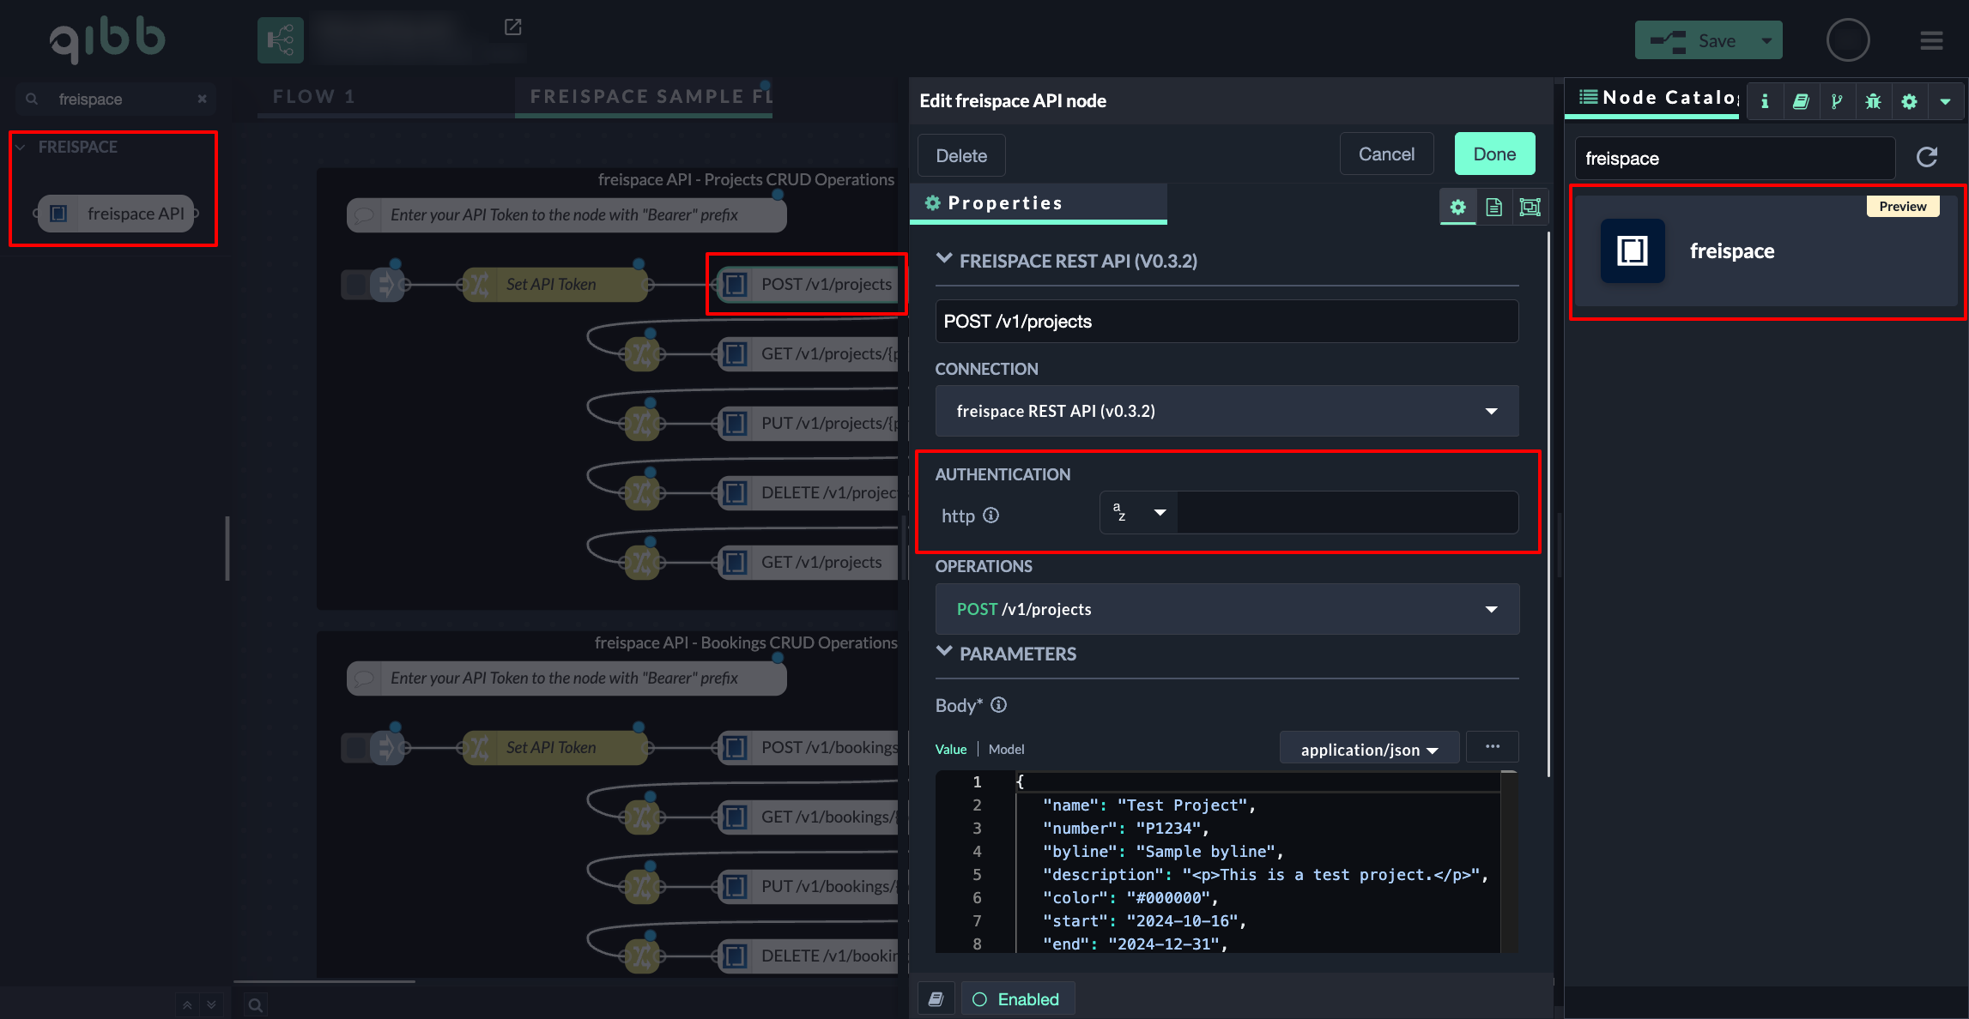Open the git branch history icon
This screenshot has width=1969, height=1019.
point(1837,101)
